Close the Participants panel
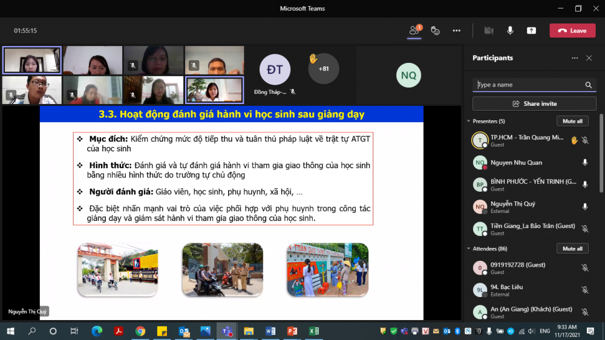 (x=589, y=58)
